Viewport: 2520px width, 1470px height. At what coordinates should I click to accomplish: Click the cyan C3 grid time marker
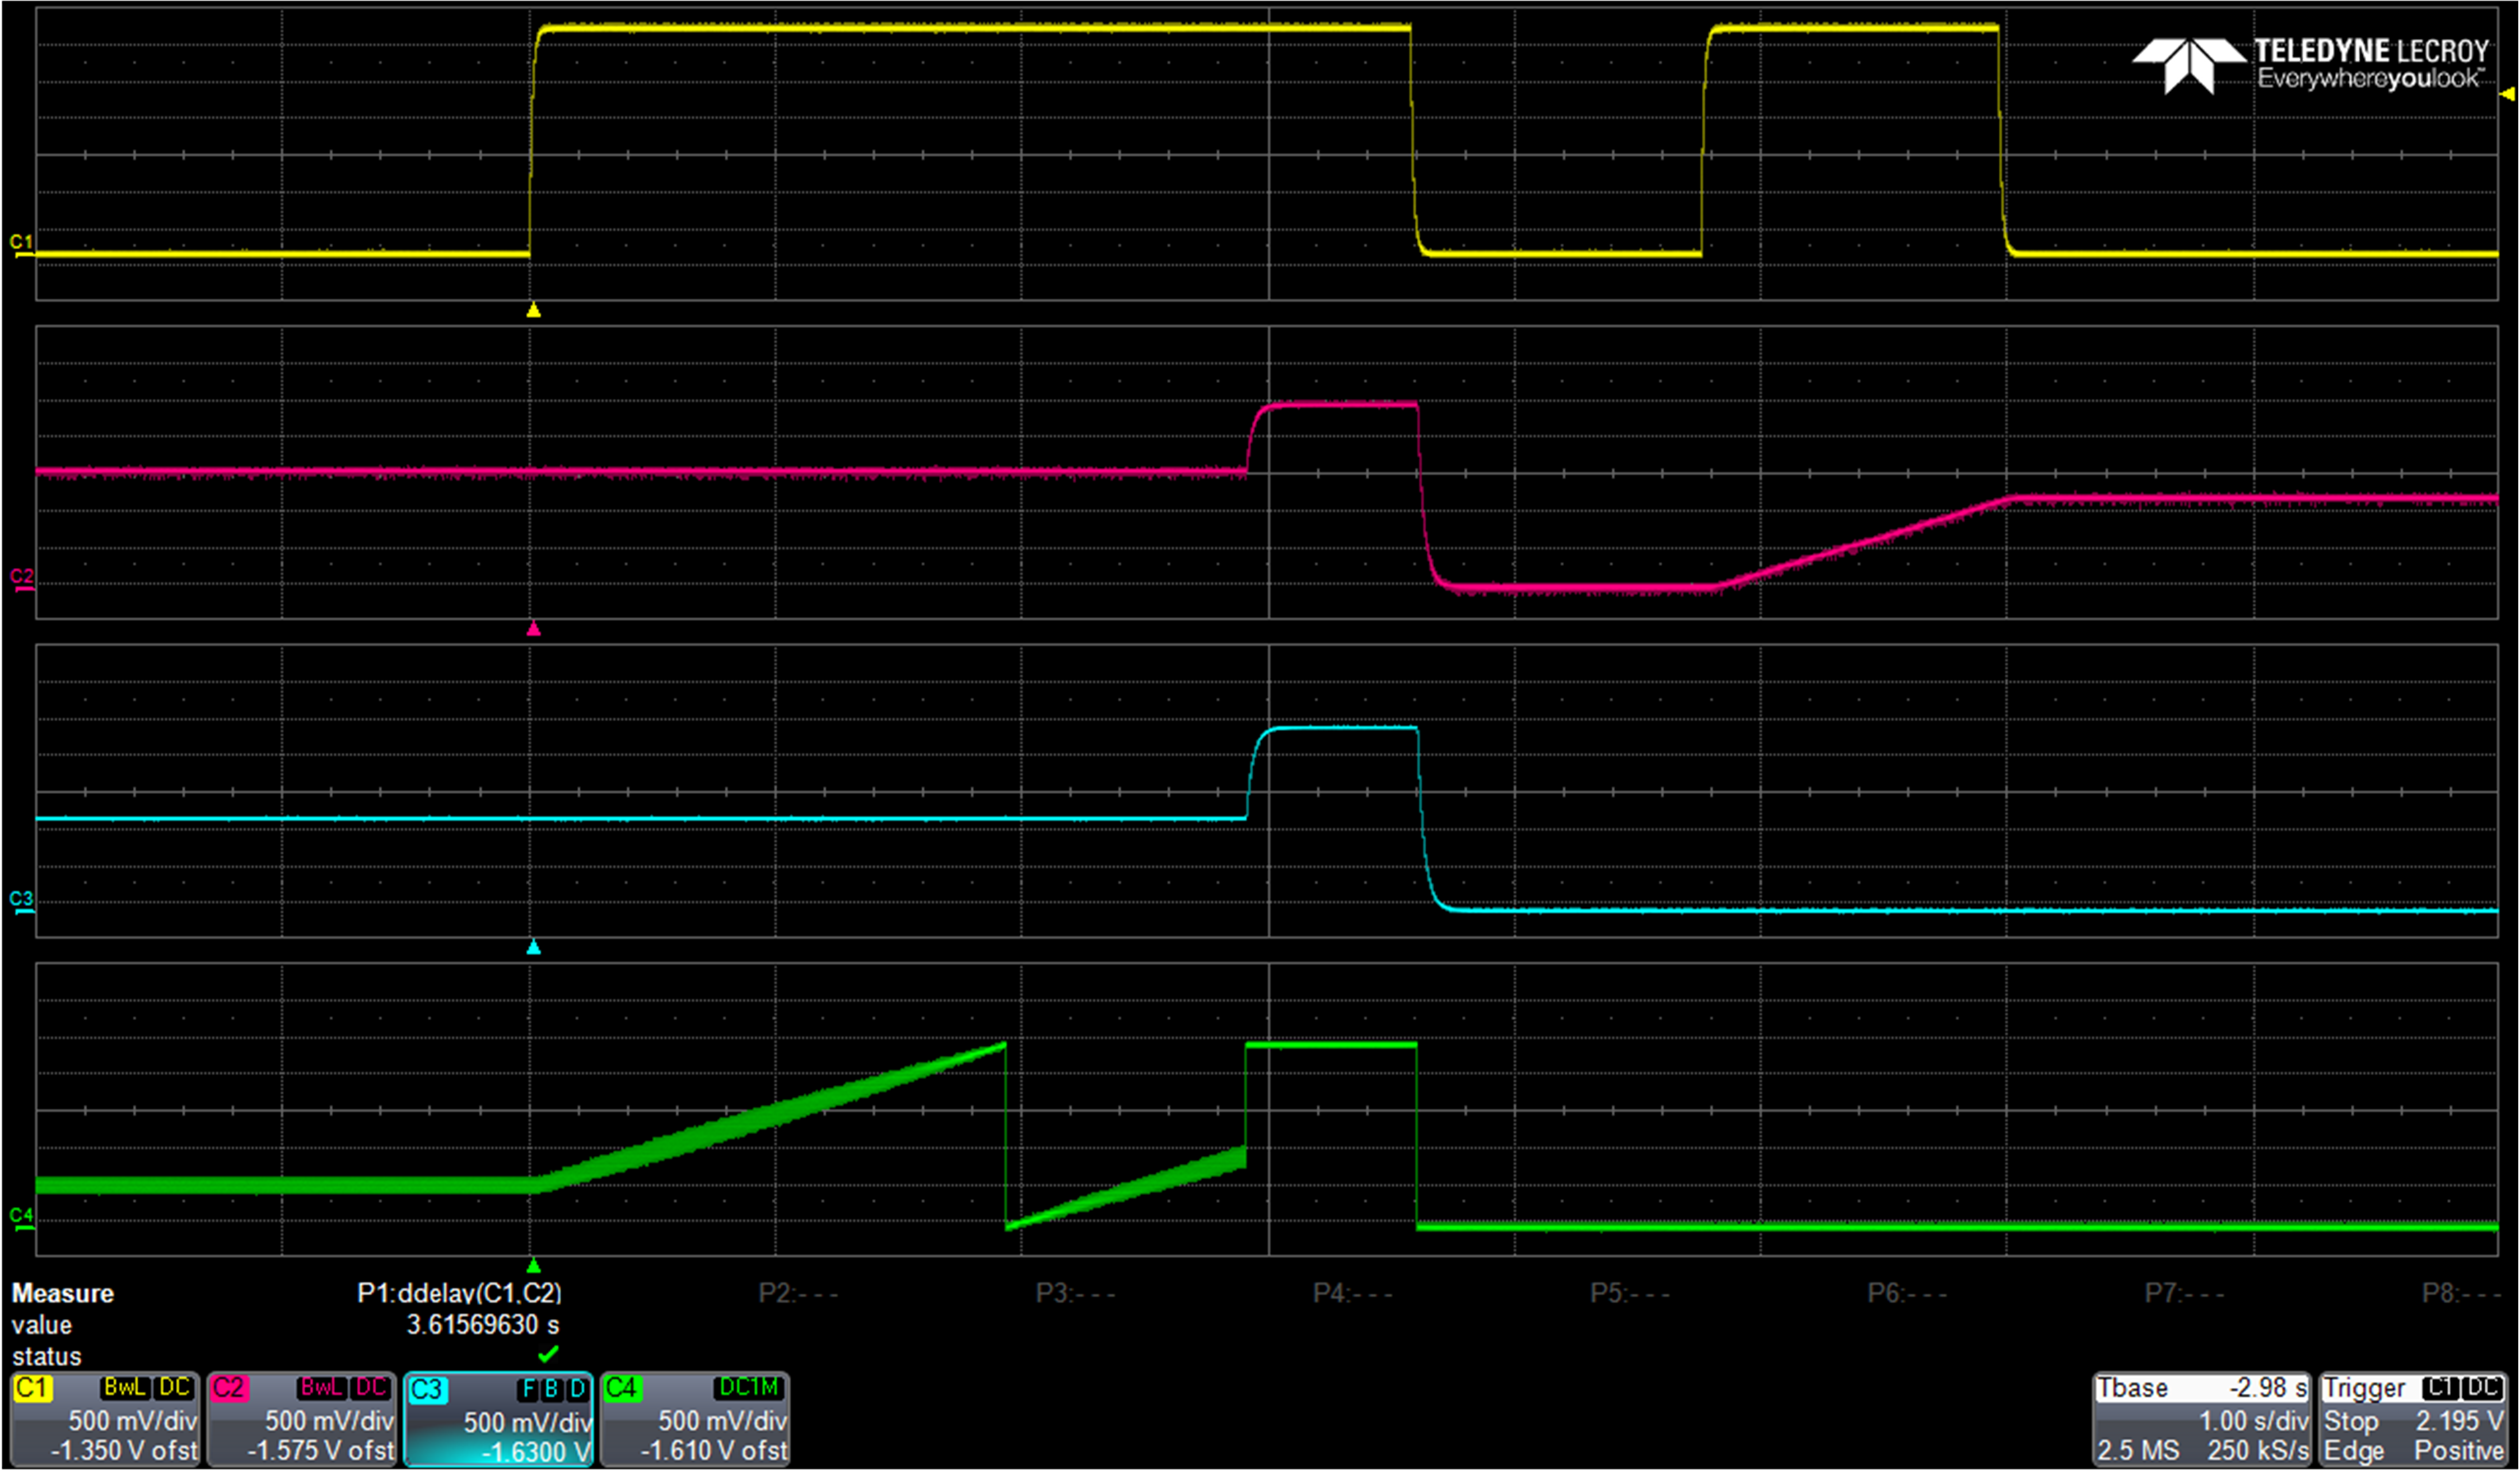point(533,947)
